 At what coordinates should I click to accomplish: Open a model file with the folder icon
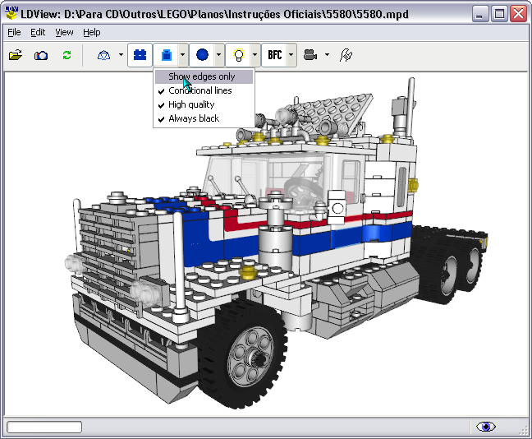click(16, 55)
